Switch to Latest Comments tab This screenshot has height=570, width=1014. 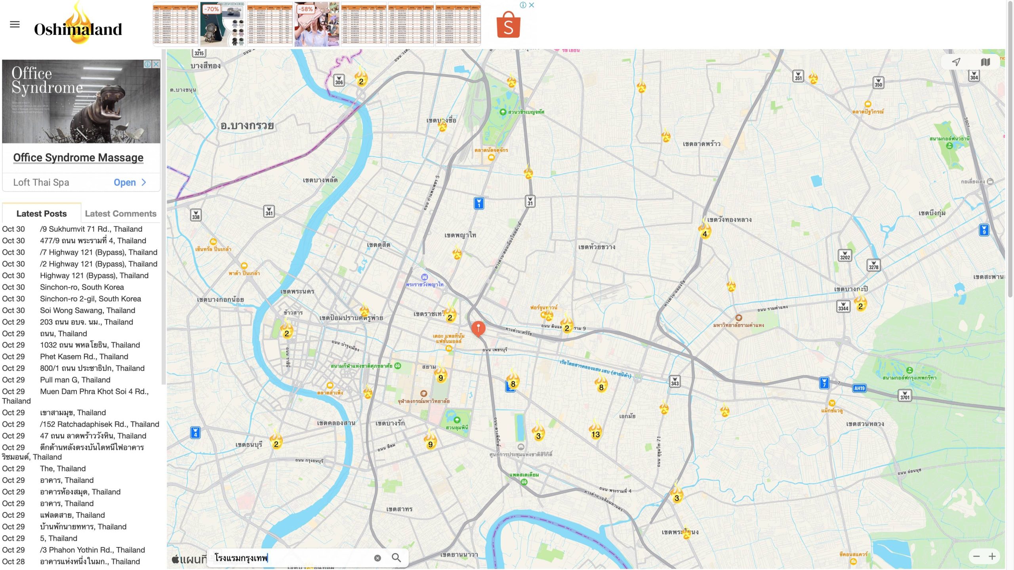point(120,214)
